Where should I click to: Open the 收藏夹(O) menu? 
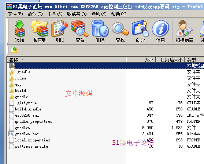[77, 14]
